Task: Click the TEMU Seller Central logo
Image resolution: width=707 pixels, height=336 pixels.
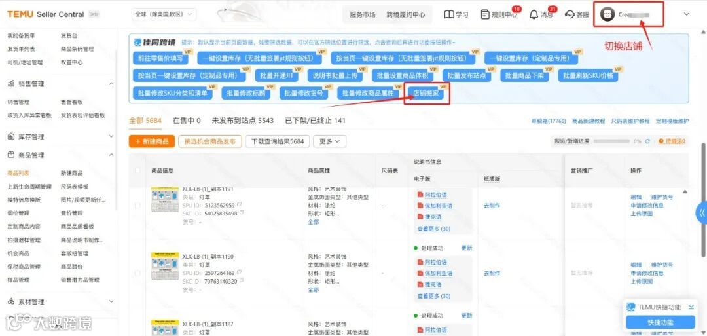Action: tap(46, 14)
